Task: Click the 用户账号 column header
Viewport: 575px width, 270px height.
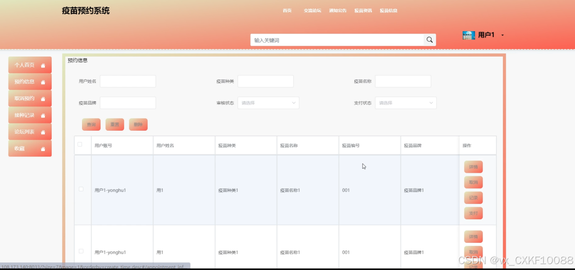Action: point(103,146)
